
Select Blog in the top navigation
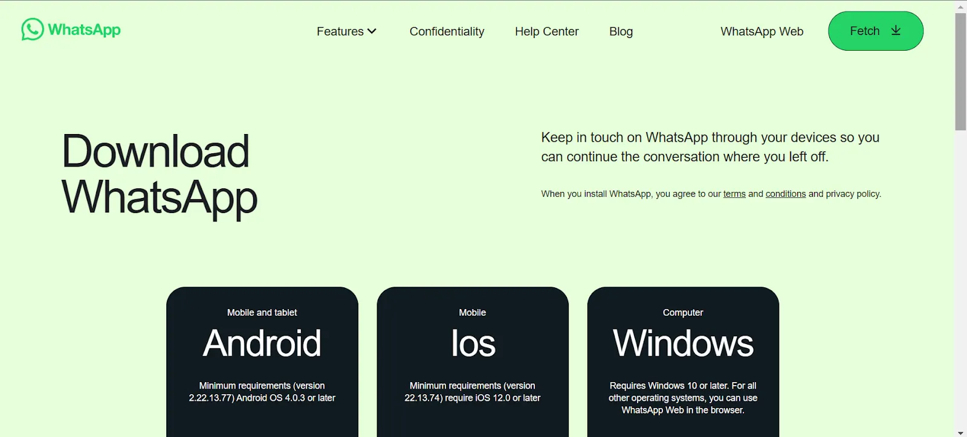click(x=621, y=31)
